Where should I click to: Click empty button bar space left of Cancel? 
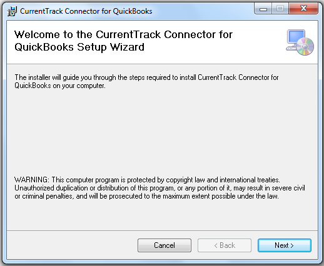pos(72,245)
